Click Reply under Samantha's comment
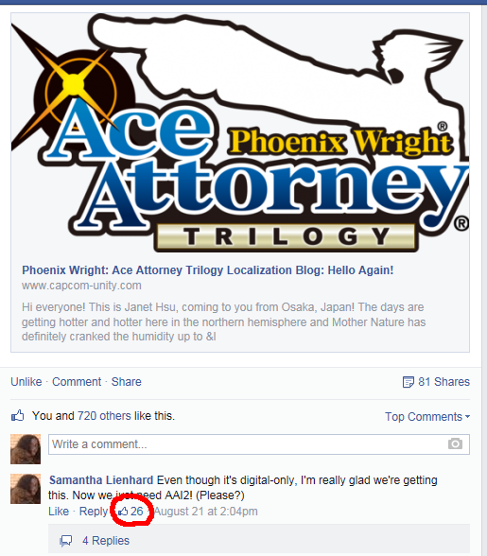The height and width of the screenshot is (556, 487). point(94,512)
